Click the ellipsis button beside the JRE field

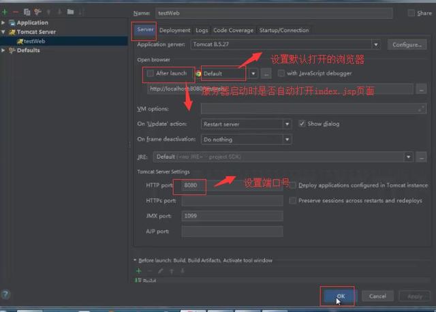pyautogui.click(x=422, y=157)
